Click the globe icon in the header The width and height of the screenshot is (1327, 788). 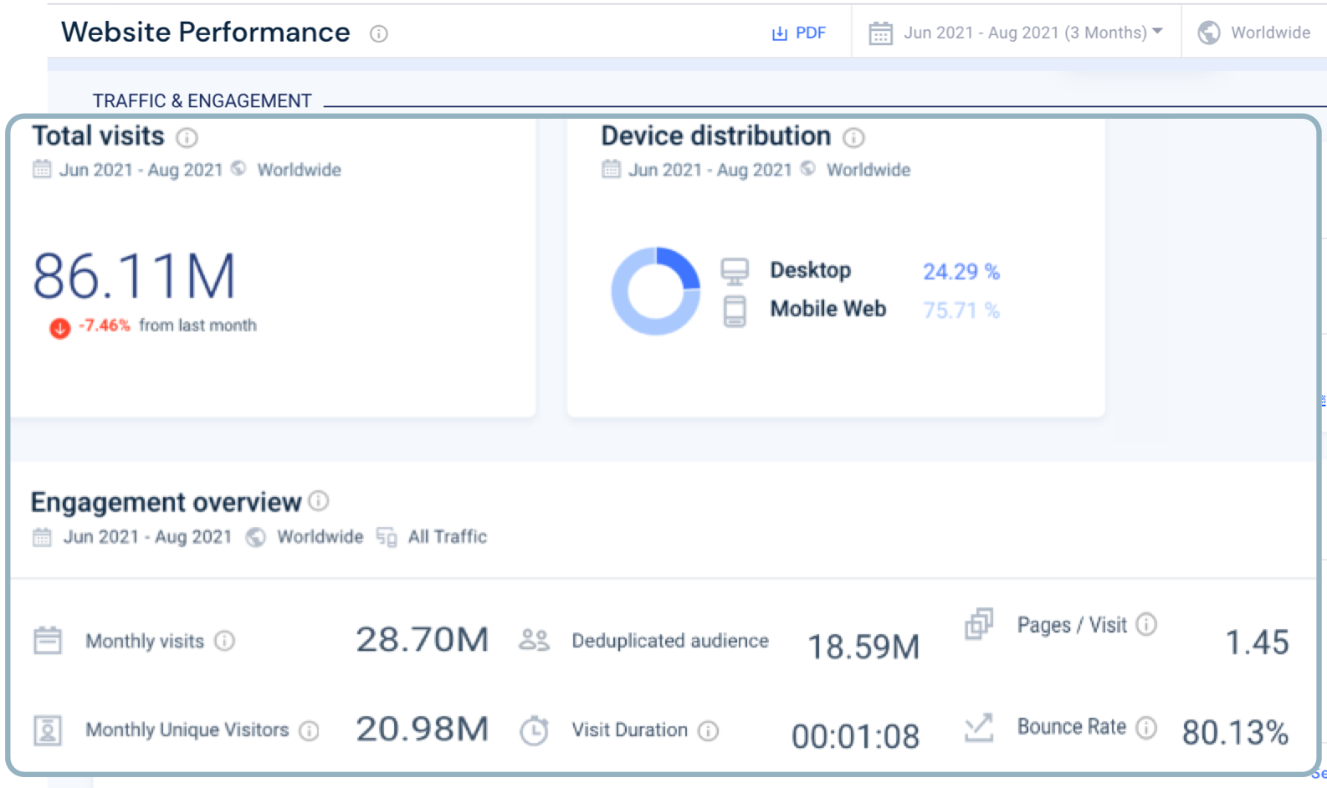click(1209, 33)
